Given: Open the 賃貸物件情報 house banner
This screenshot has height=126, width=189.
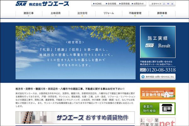Looking at the screenshot, I should pyautogui.click(x=158, y=94).
